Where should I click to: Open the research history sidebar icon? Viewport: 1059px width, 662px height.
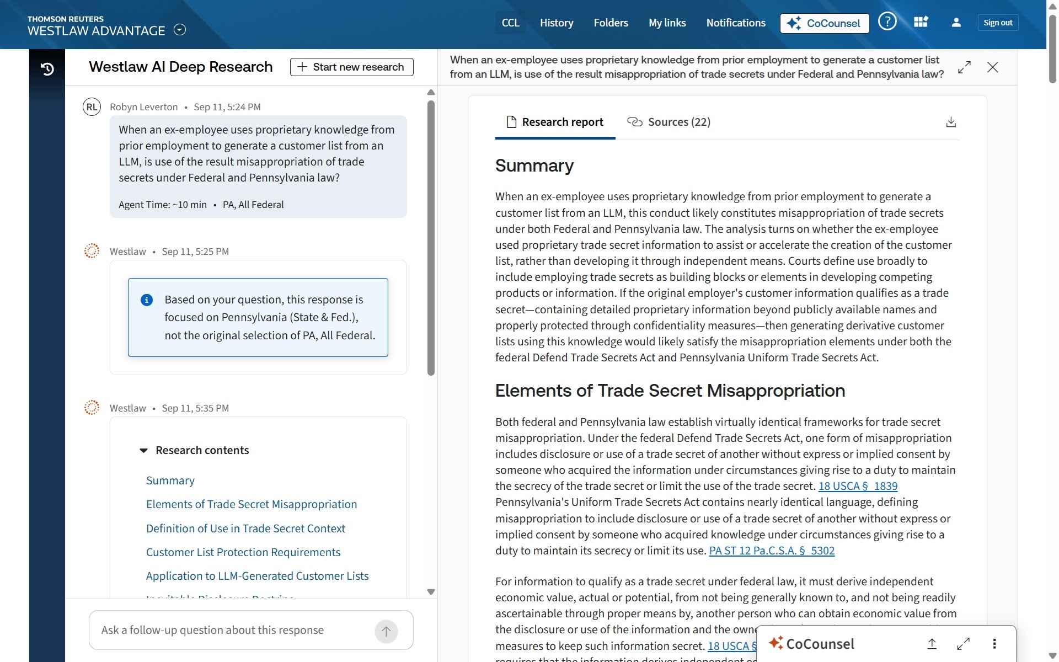click(x=47, y=68)
